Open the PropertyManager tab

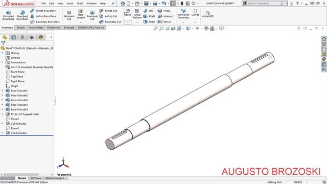click(x=14, y=37)
